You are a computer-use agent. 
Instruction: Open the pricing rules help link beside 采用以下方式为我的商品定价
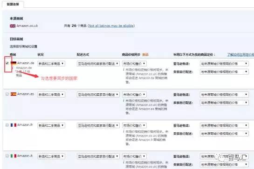pos(240,55)
